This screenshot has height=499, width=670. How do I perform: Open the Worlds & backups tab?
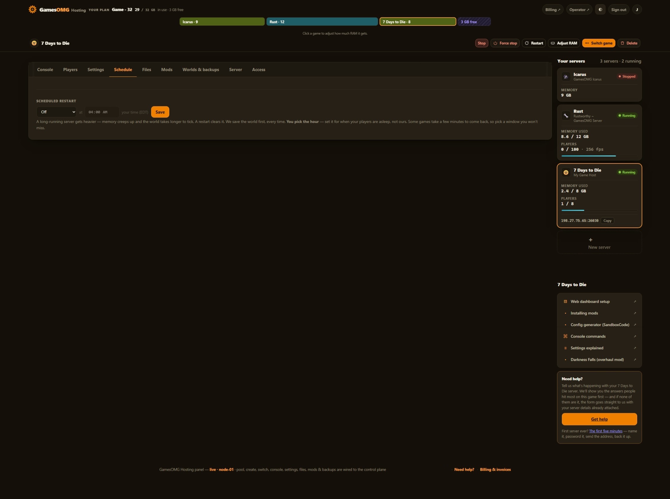tap(201, 70)
